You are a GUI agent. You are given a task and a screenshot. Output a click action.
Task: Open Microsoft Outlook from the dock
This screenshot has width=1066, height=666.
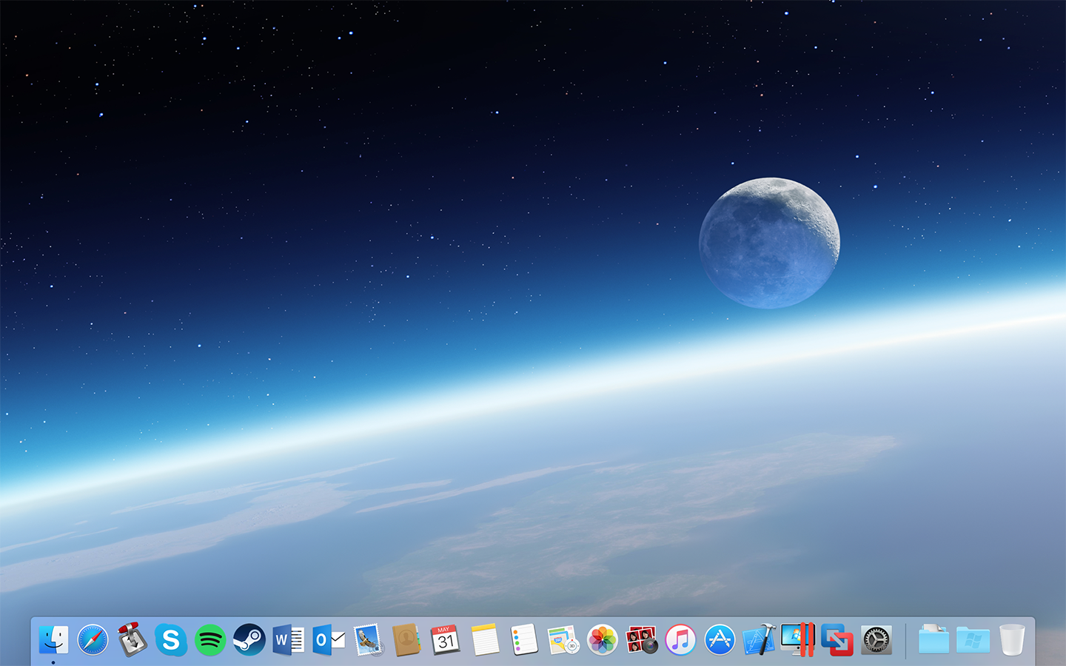pos(328,639)
